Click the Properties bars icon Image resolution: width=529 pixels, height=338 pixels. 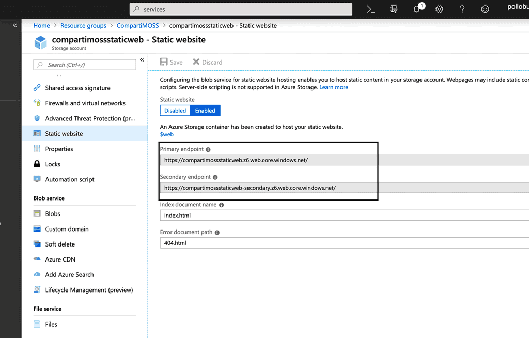coord(37,148)
